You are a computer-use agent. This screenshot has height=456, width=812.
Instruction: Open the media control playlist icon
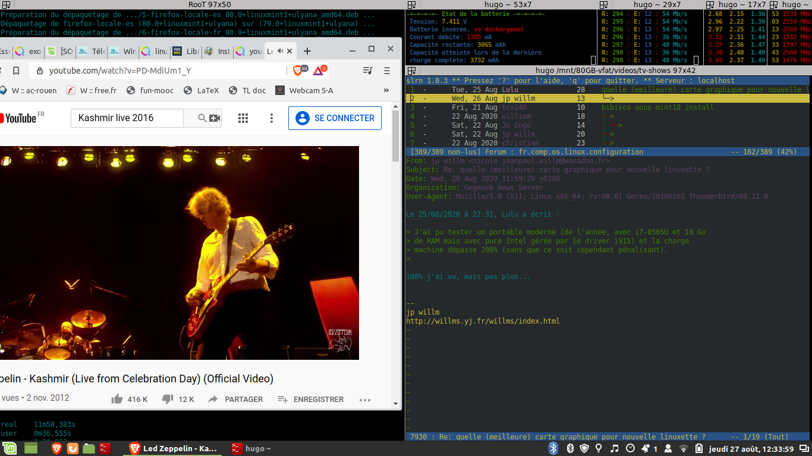368,71
